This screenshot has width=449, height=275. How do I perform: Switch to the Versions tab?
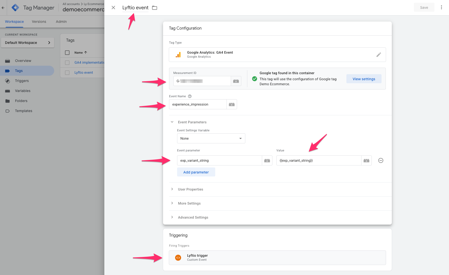pyautogui.click(x=39, y=22)
